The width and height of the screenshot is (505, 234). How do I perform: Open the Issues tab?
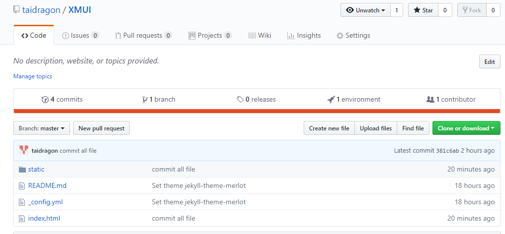(81, 35)
